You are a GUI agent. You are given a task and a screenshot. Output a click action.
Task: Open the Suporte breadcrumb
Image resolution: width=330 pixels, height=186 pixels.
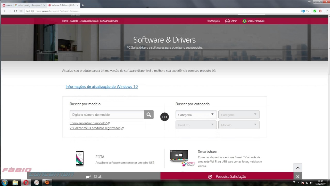(x=74, y=21)
